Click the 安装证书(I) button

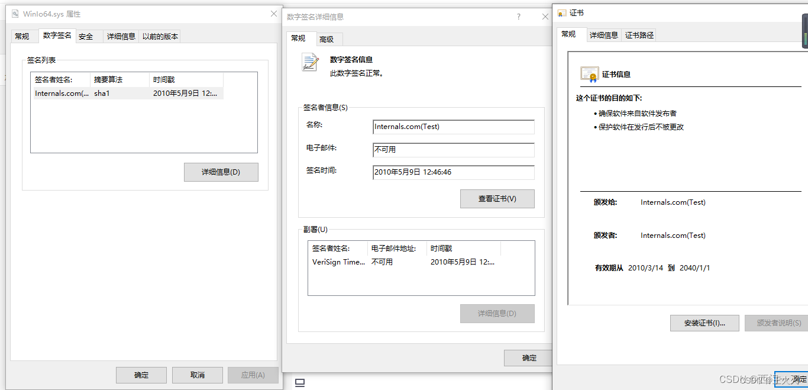pyautogui.click(x=704, y=323)
